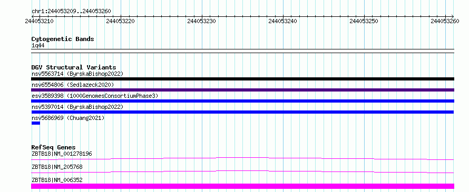Select the nsv6554806 purple variant bar
The height and width of the screenshot is (192, 469).
242,90
